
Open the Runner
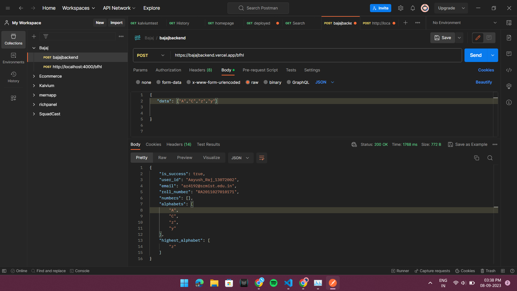(400, 271)
